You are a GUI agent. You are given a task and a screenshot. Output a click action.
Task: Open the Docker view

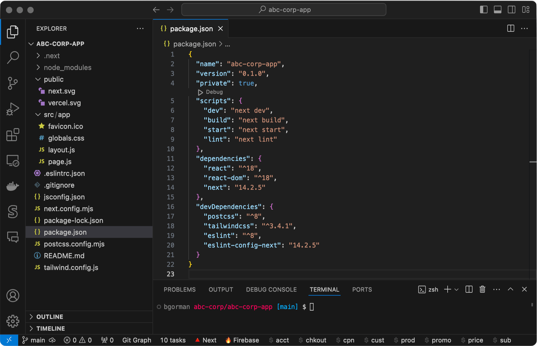13,186
